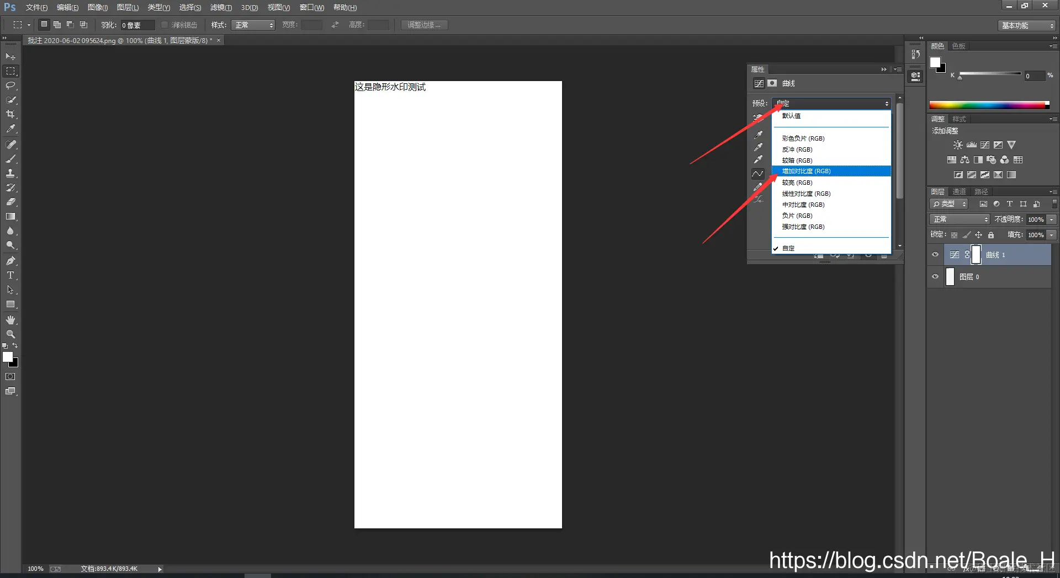Select the Zoom tool
1060x578 pixels.
(10, 334)
